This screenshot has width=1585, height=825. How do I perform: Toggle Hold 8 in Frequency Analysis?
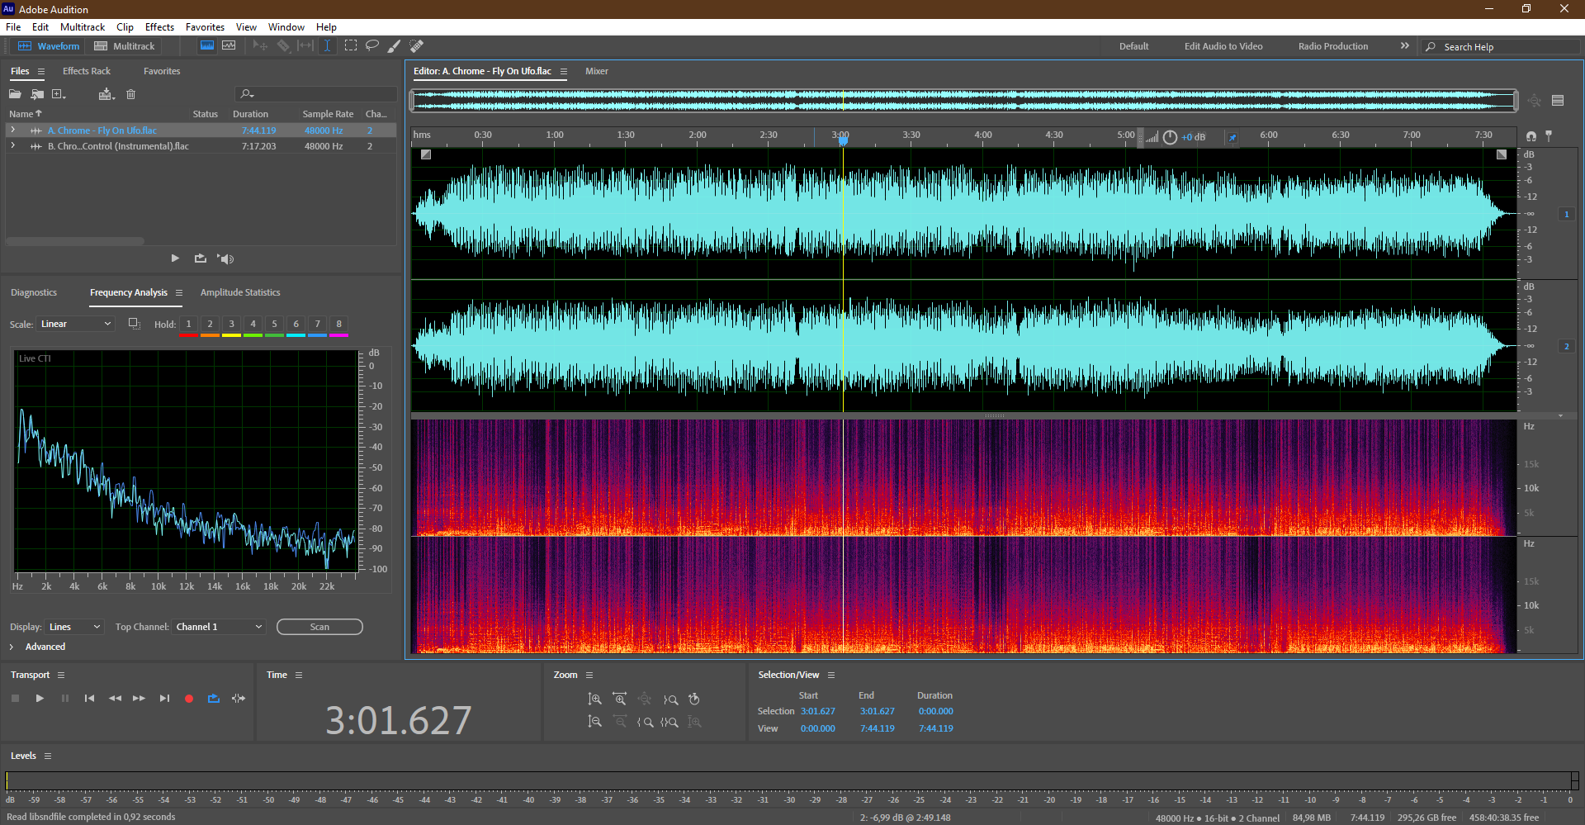[338, 325]
